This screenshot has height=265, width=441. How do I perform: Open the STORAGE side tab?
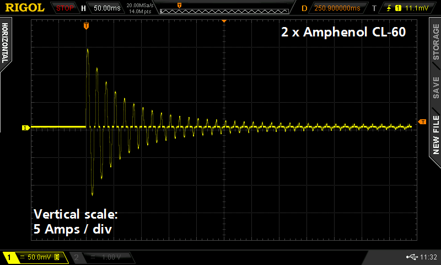[x=435, y=43]
